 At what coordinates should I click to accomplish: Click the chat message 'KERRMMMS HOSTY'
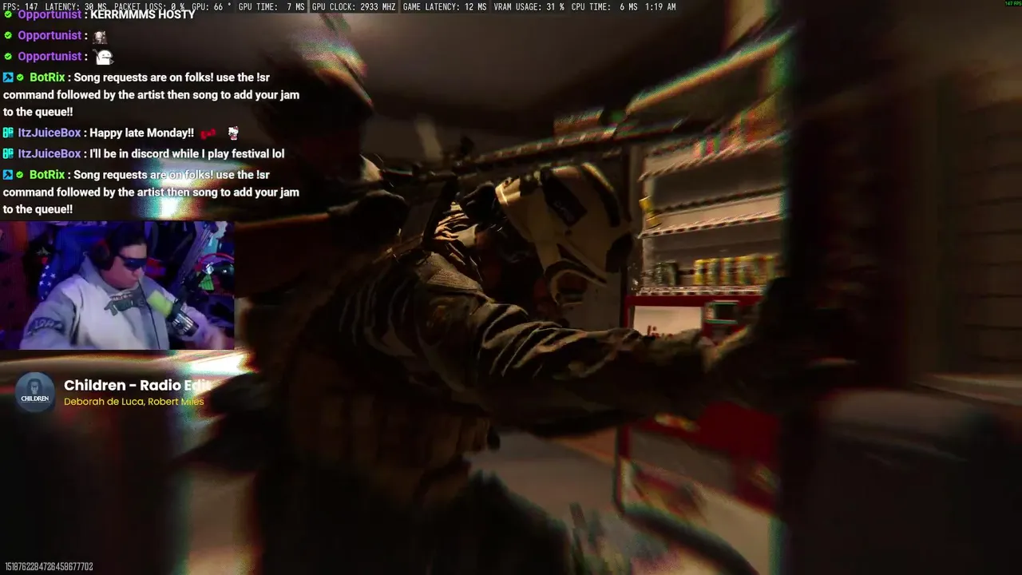point(143,14)
